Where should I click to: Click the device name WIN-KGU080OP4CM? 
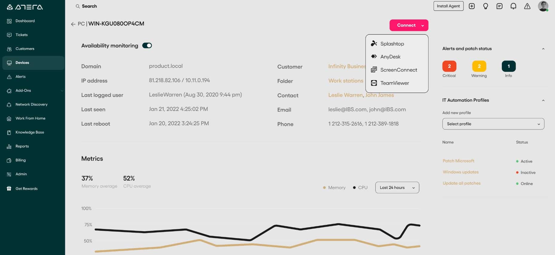point(116,24)
